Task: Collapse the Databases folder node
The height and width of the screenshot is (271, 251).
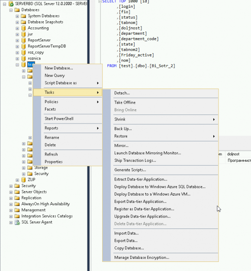Action: 11,10
